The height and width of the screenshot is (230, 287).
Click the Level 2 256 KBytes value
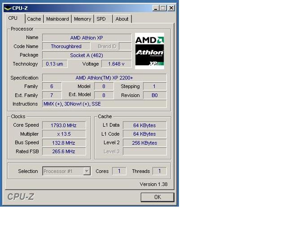pos(144,143)
